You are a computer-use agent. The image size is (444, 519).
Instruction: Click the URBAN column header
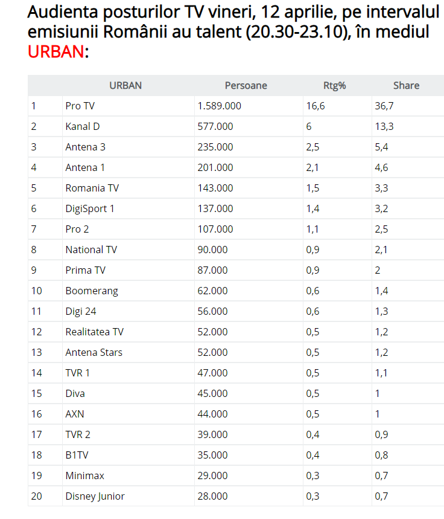pos(125,85)
